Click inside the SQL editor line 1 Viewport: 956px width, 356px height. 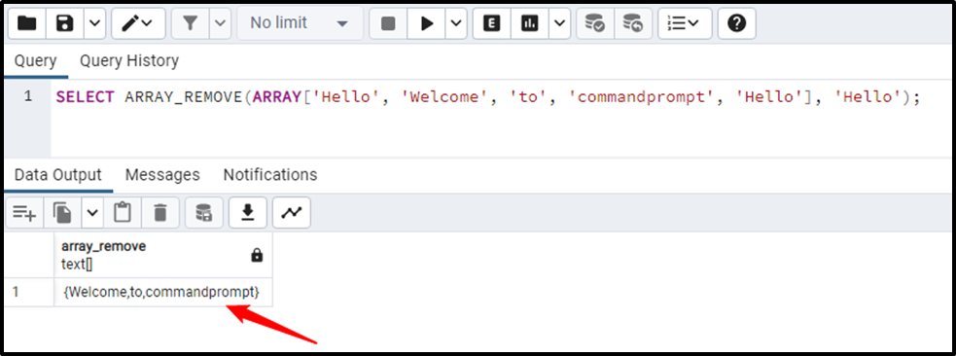pyautogui.click(x=488, y=97)
